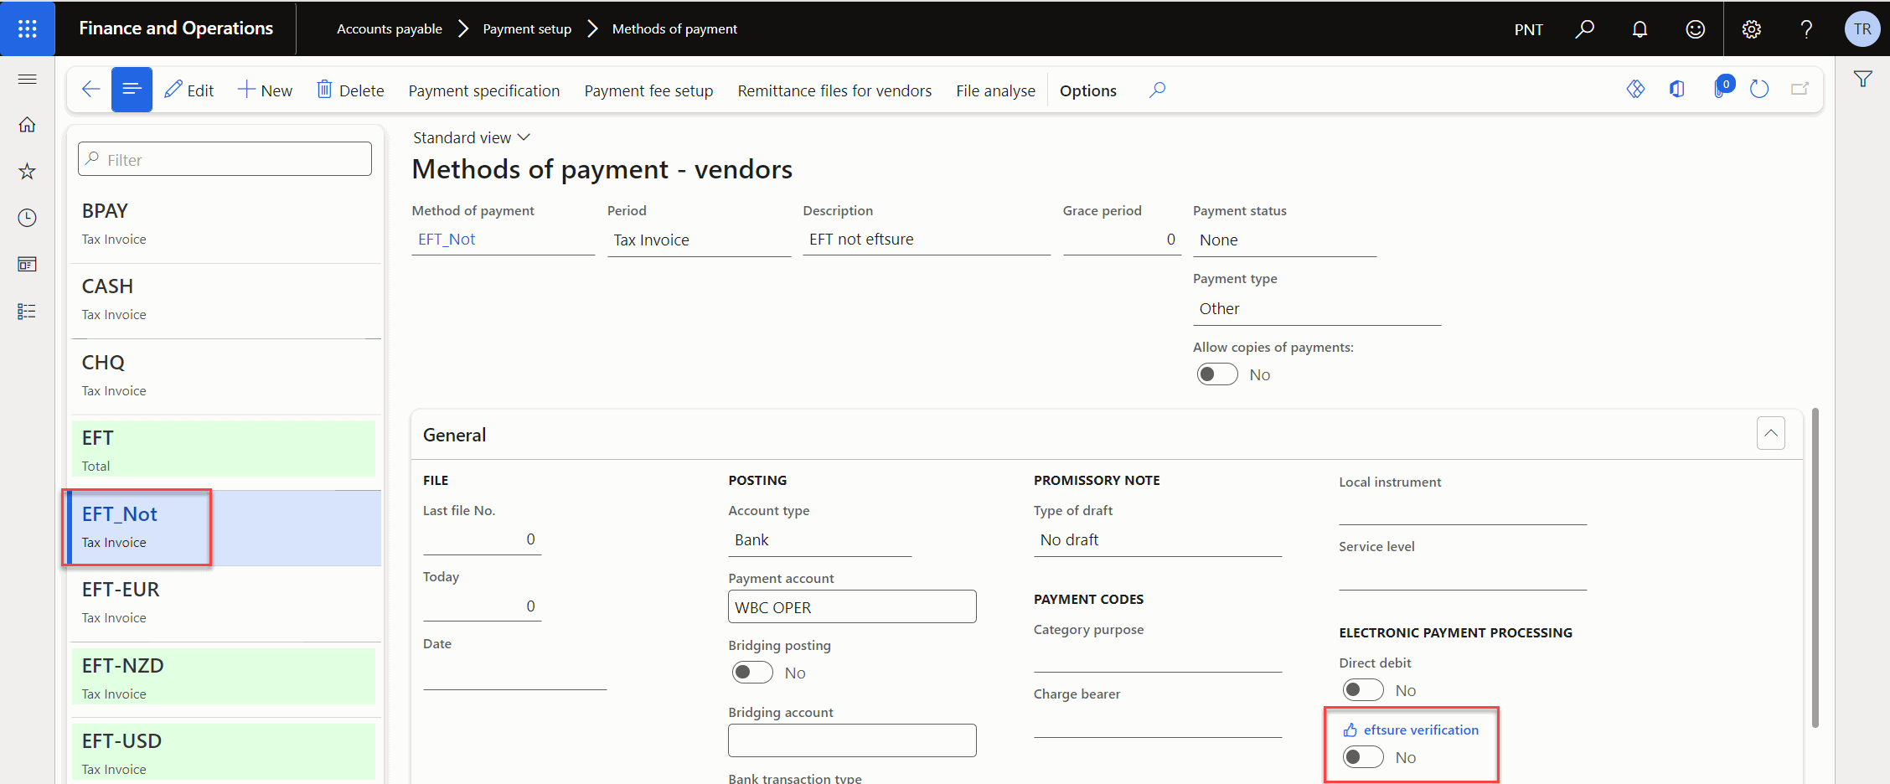Click the EFT_Not method of payment link
The image size is (1890, 784).
click(x=447, y=240)
